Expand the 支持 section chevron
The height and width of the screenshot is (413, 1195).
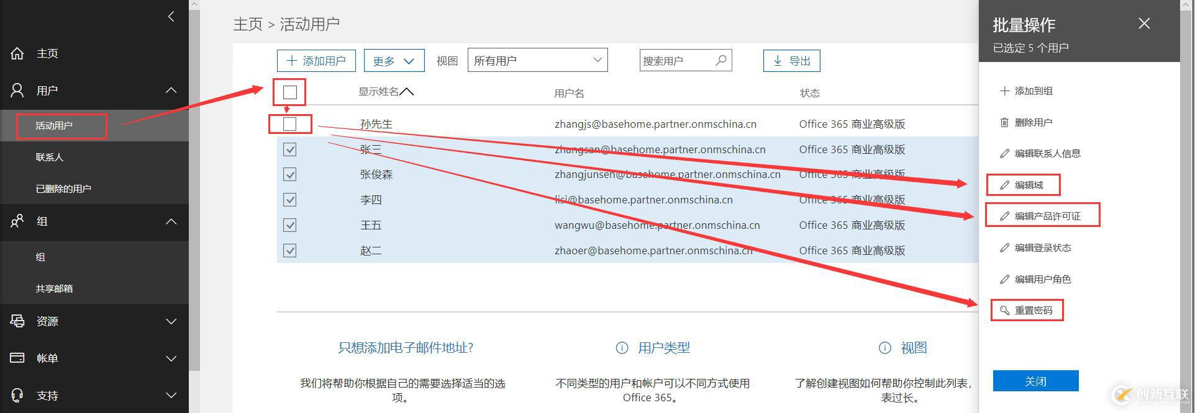coord(171,395)
